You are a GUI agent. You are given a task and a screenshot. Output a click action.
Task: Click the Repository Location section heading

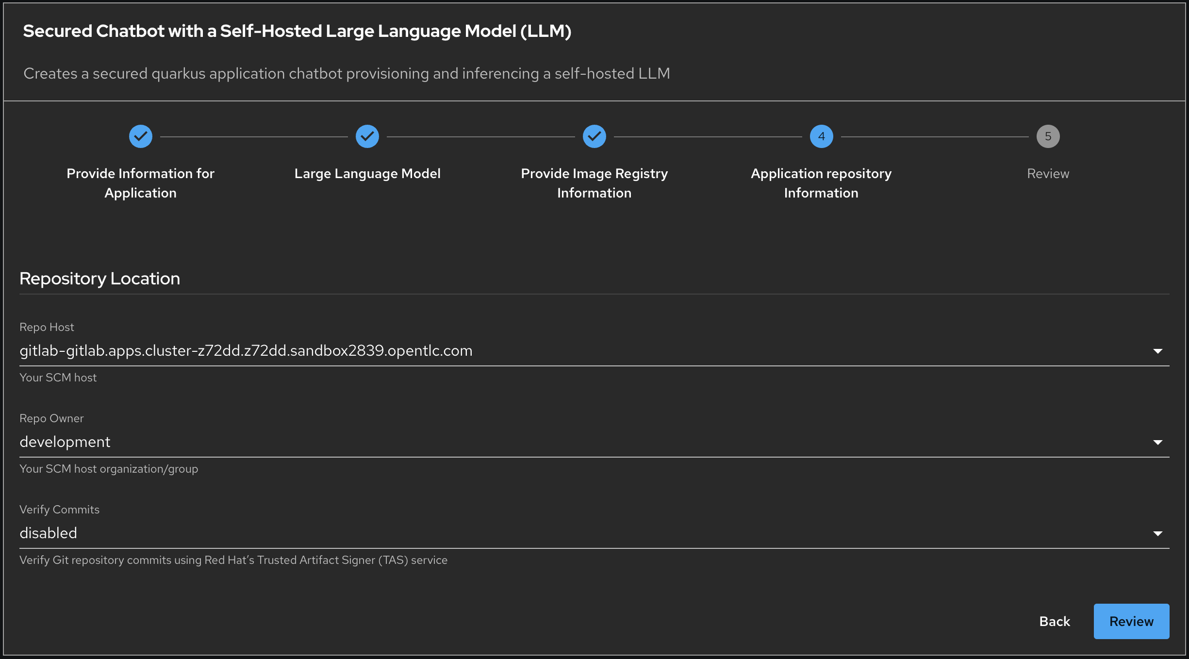[100, 279]
